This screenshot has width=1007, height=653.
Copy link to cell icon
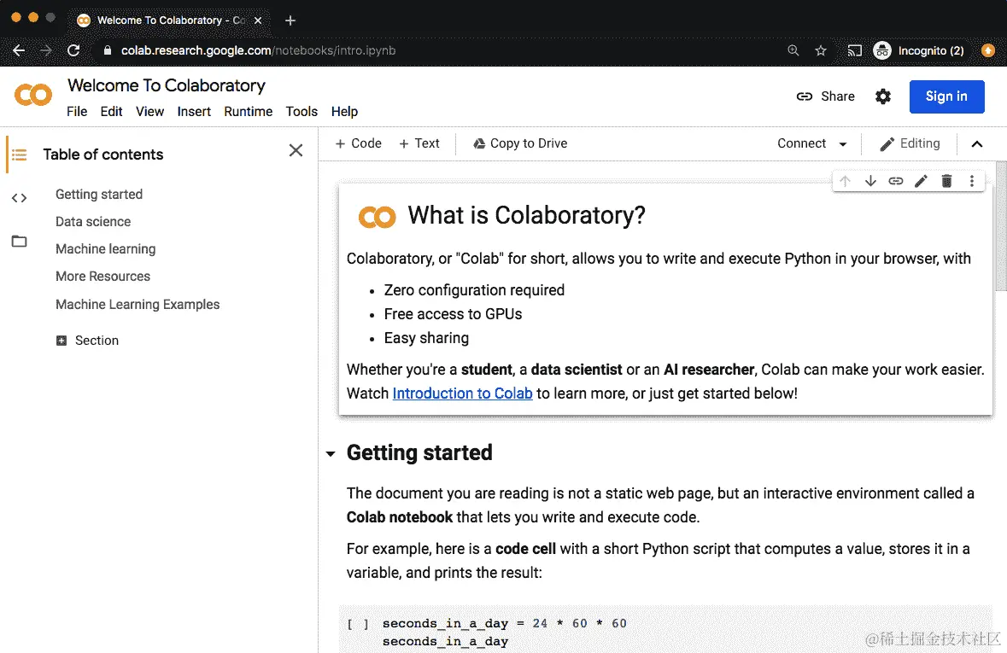point(895,181)
